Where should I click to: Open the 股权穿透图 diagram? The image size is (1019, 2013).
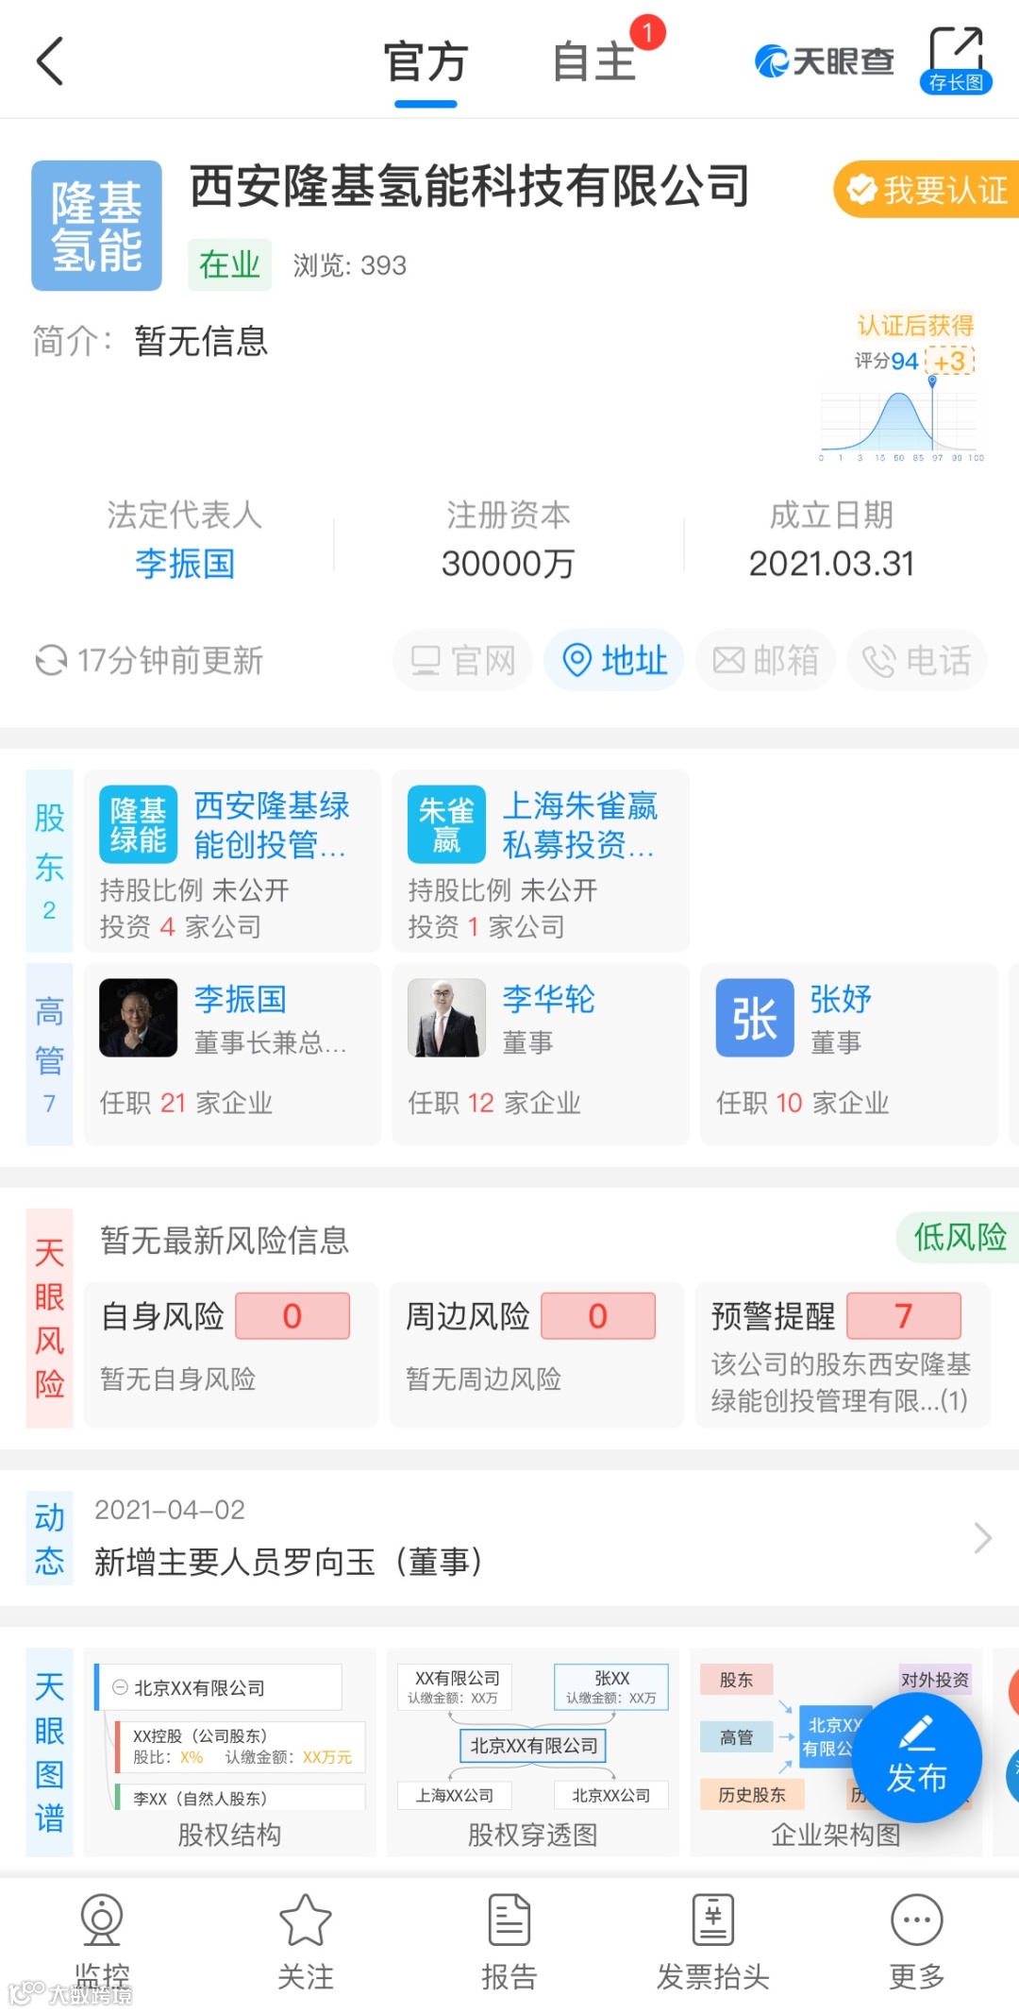click(533, 1752)
